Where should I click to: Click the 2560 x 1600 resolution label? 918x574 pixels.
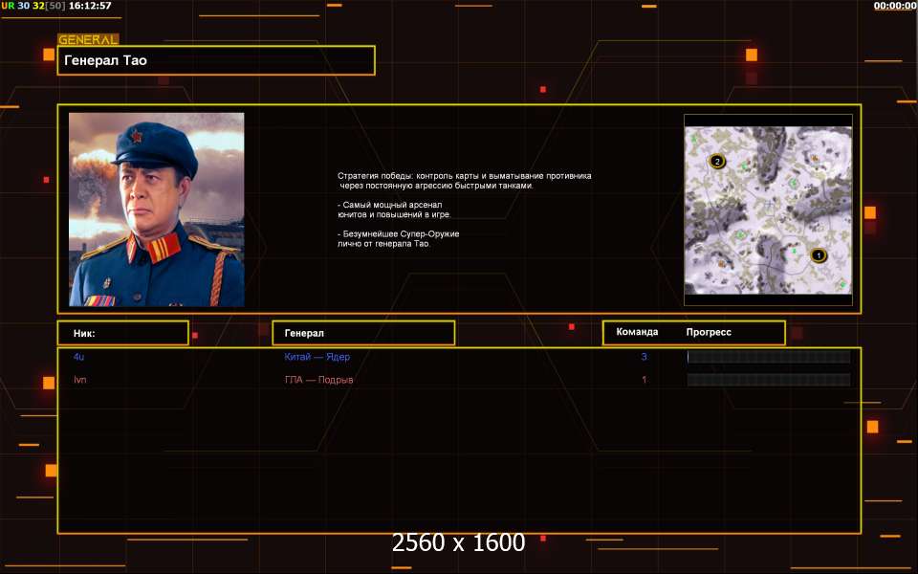pos(458,542)
